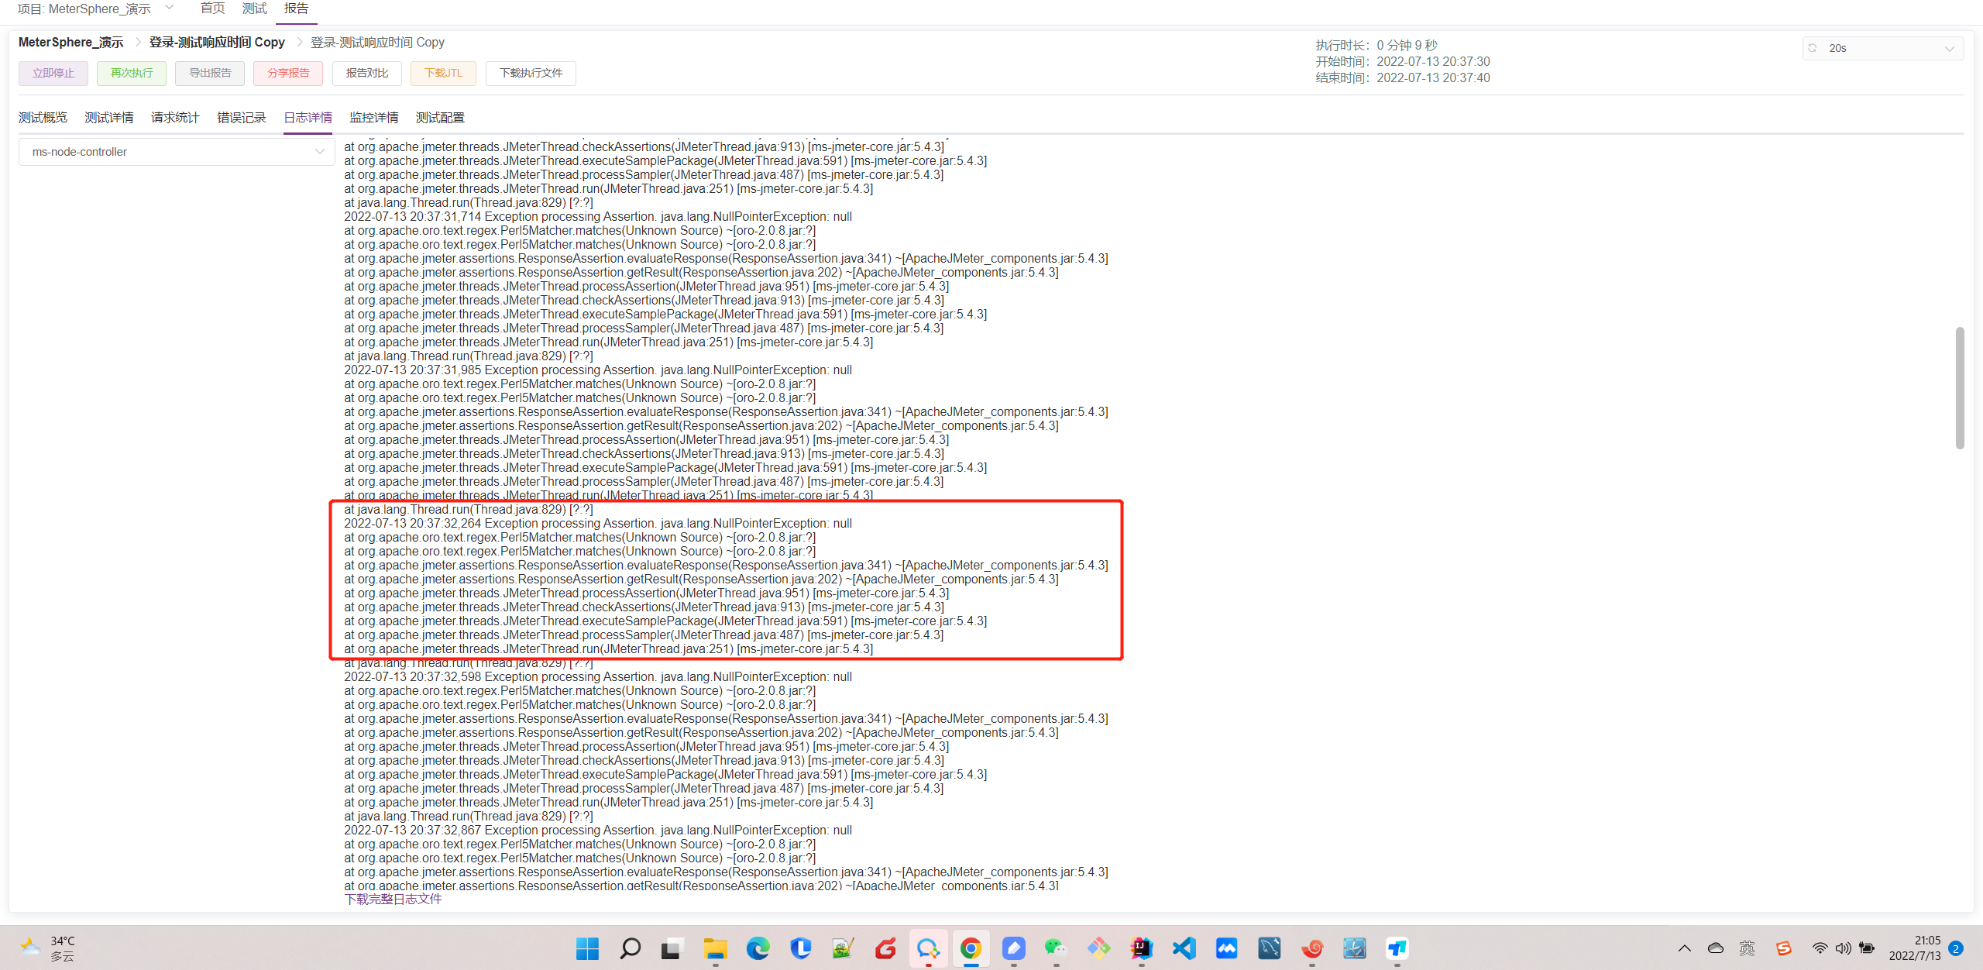Expand the MeterSphere_演示 project selector

(x=169, y=9)
